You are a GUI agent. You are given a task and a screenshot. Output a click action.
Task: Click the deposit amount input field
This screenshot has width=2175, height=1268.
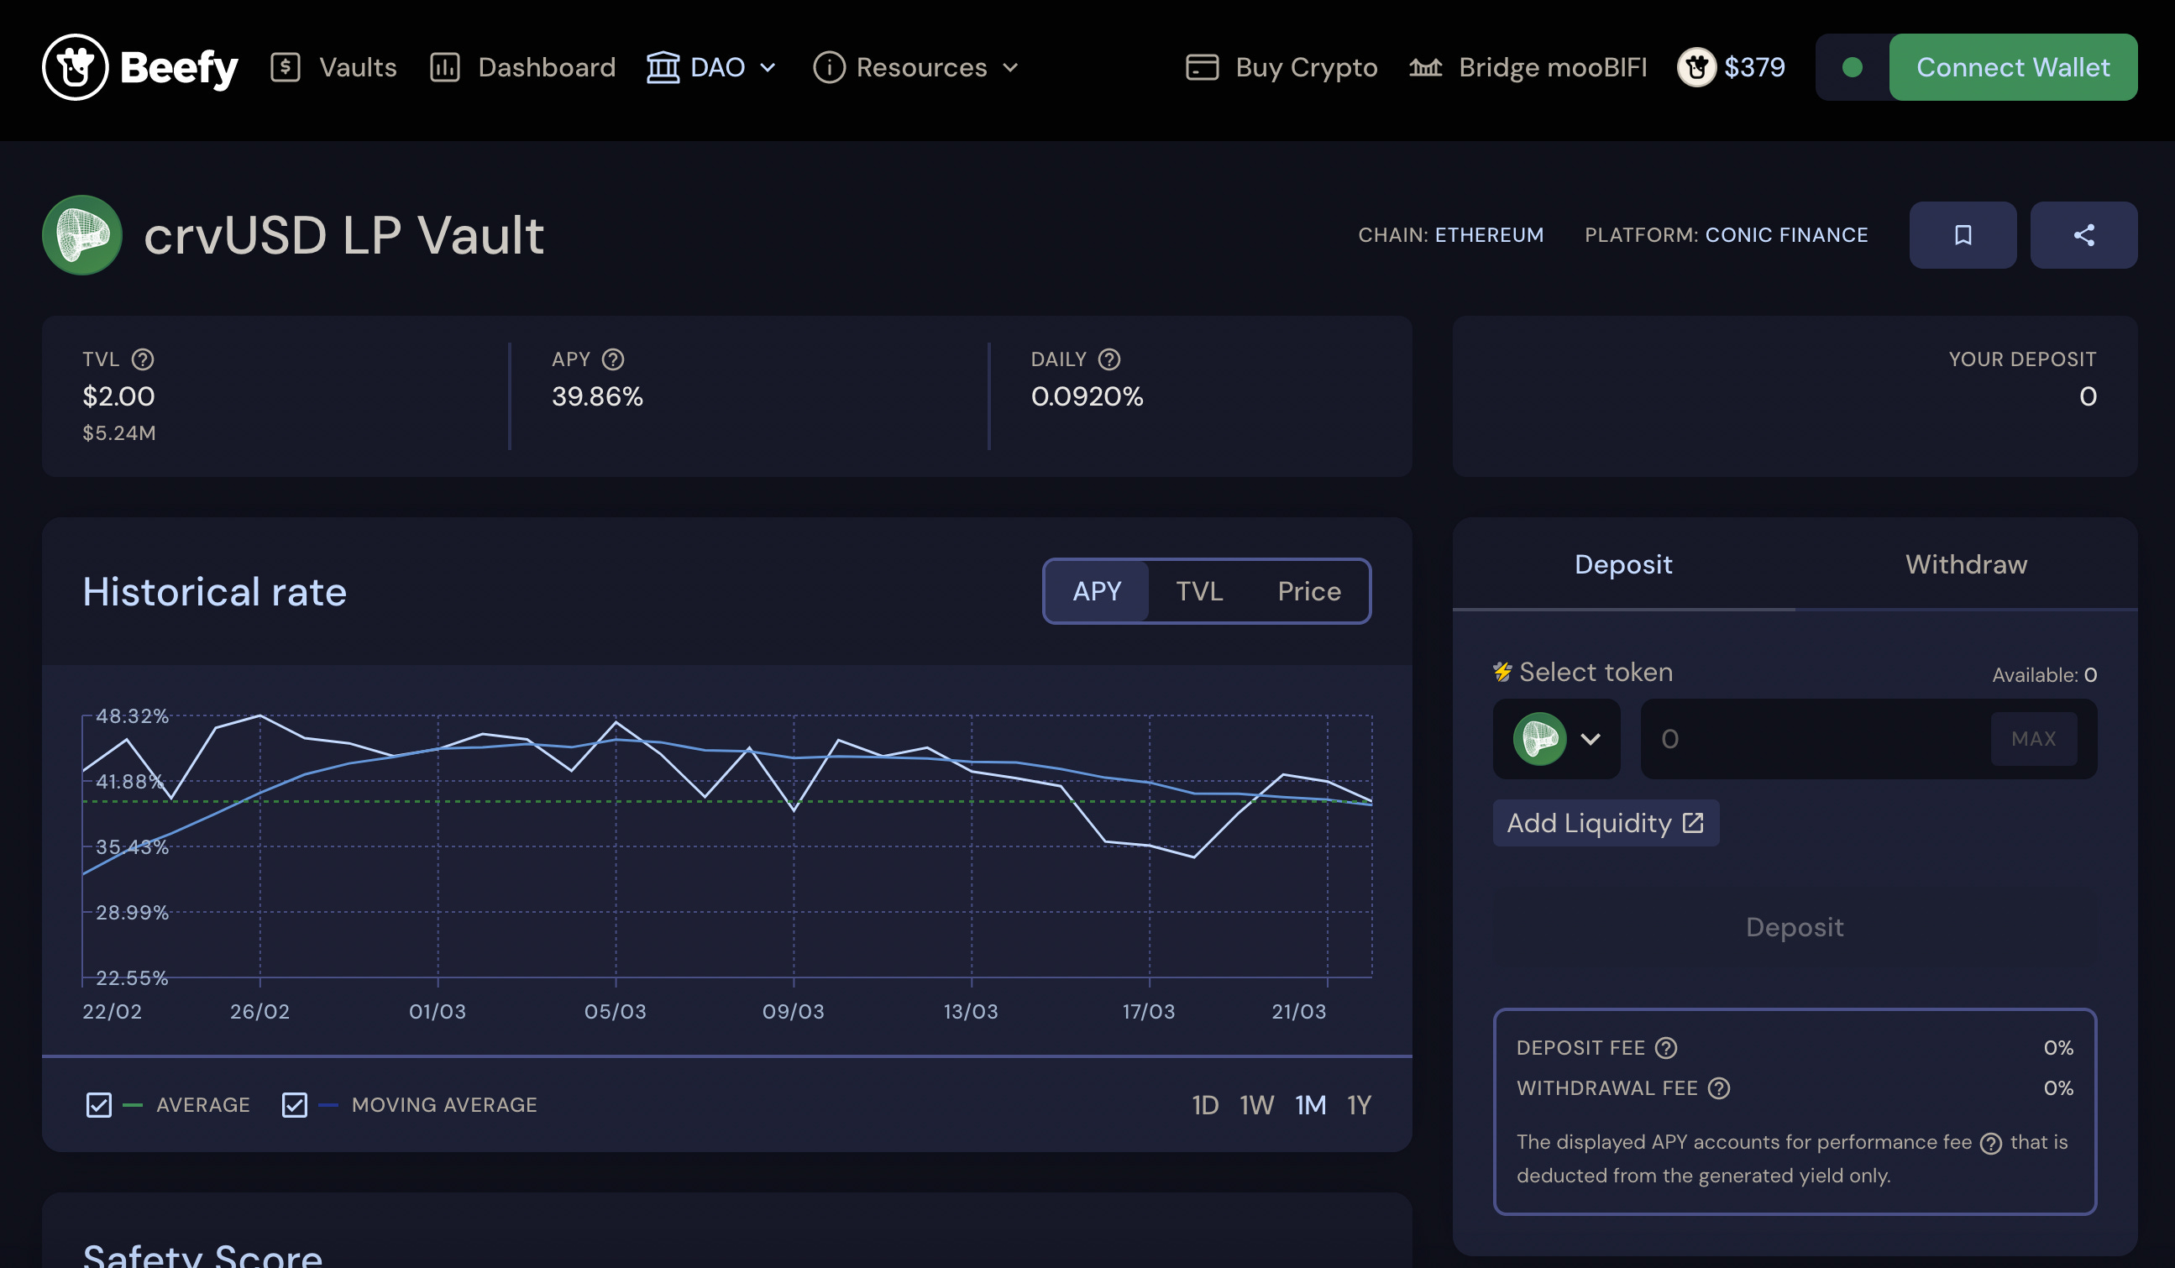1812,739
